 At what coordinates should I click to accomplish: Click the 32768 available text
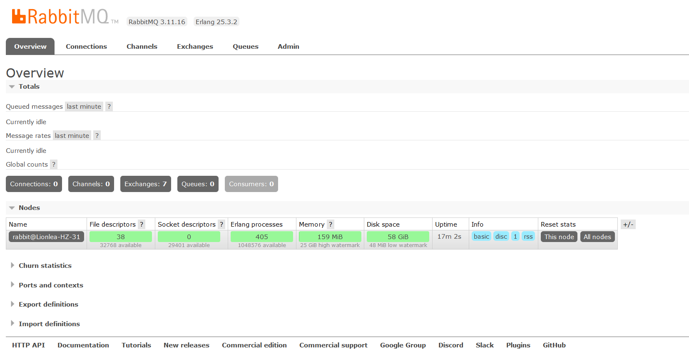121,245
